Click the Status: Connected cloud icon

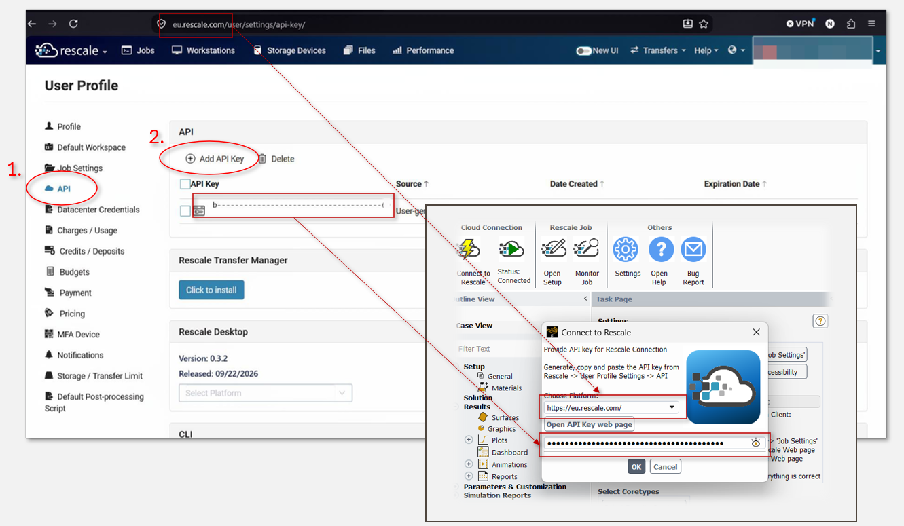511,249
